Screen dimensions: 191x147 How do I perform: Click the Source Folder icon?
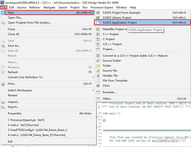(x=98, y=61)
